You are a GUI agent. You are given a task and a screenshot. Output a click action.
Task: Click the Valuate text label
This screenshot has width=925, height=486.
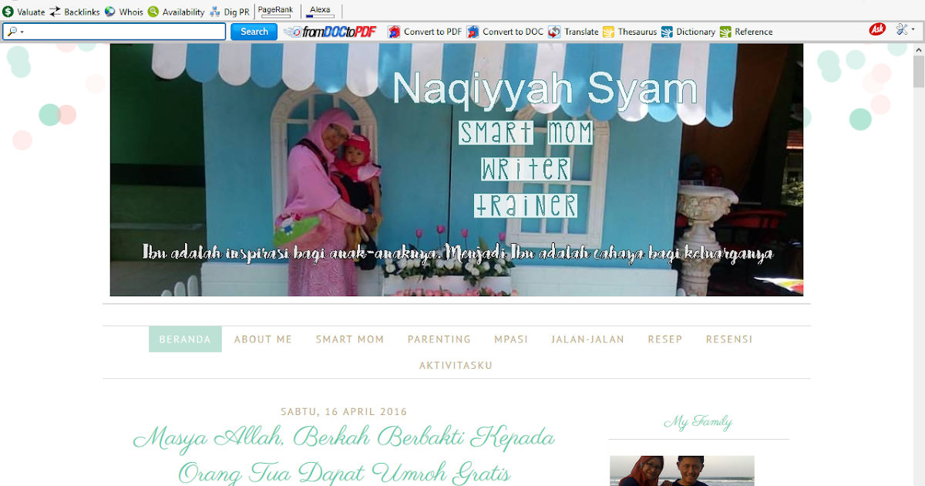coord(31,12)
